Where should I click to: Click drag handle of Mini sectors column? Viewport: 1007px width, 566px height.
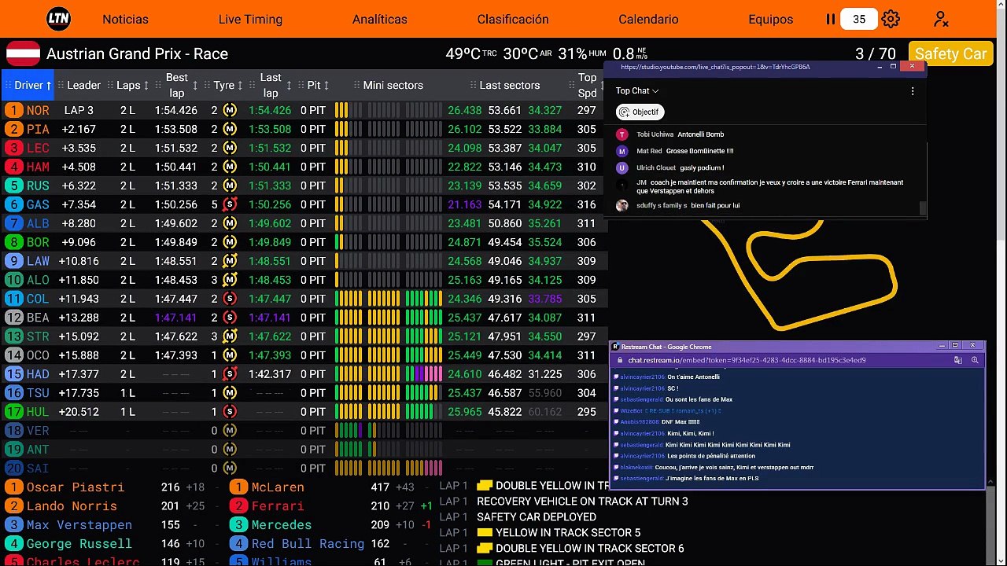356,85
